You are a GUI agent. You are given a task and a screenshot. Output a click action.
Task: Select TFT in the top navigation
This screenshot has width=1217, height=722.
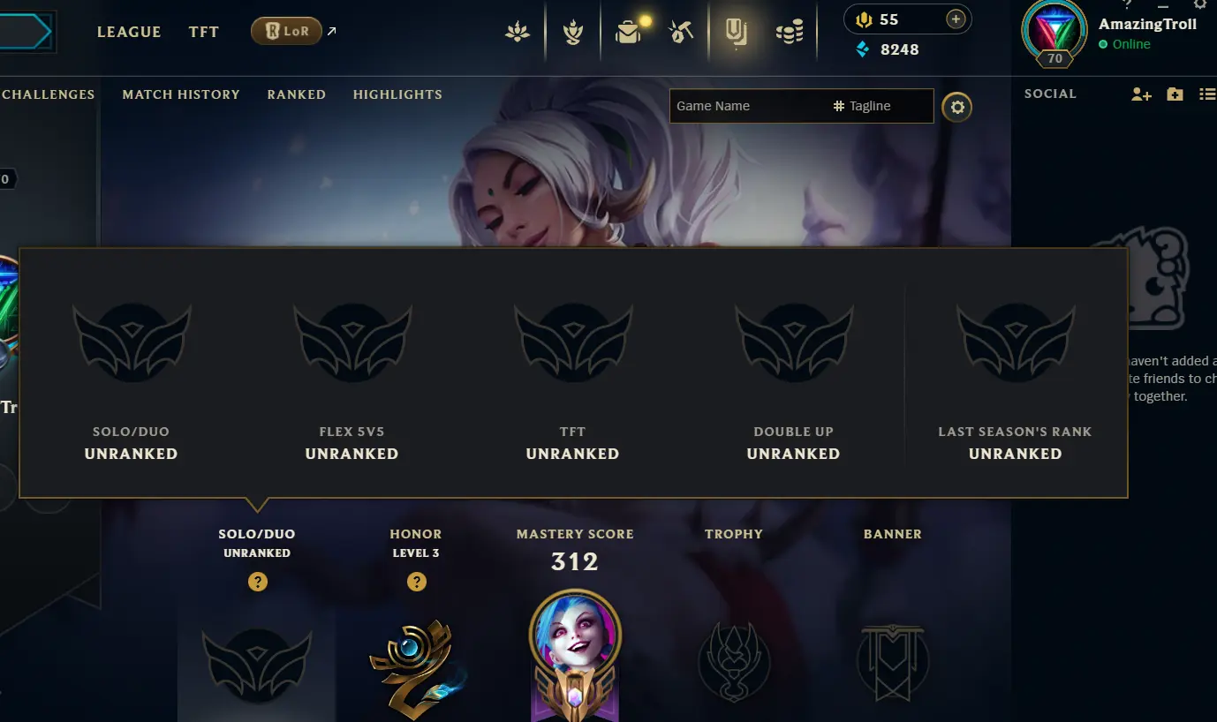(204, 32)
